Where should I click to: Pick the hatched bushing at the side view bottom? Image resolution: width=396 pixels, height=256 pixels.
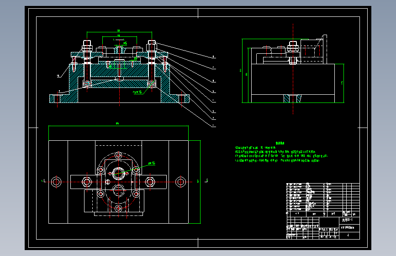click(292, 98)
